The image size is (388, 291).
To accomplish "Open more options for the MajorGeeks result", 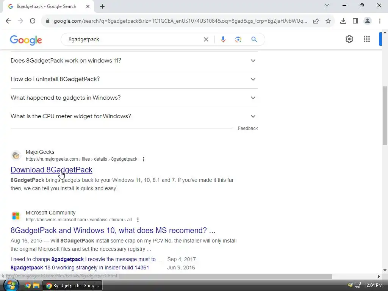I will [144, 159].
